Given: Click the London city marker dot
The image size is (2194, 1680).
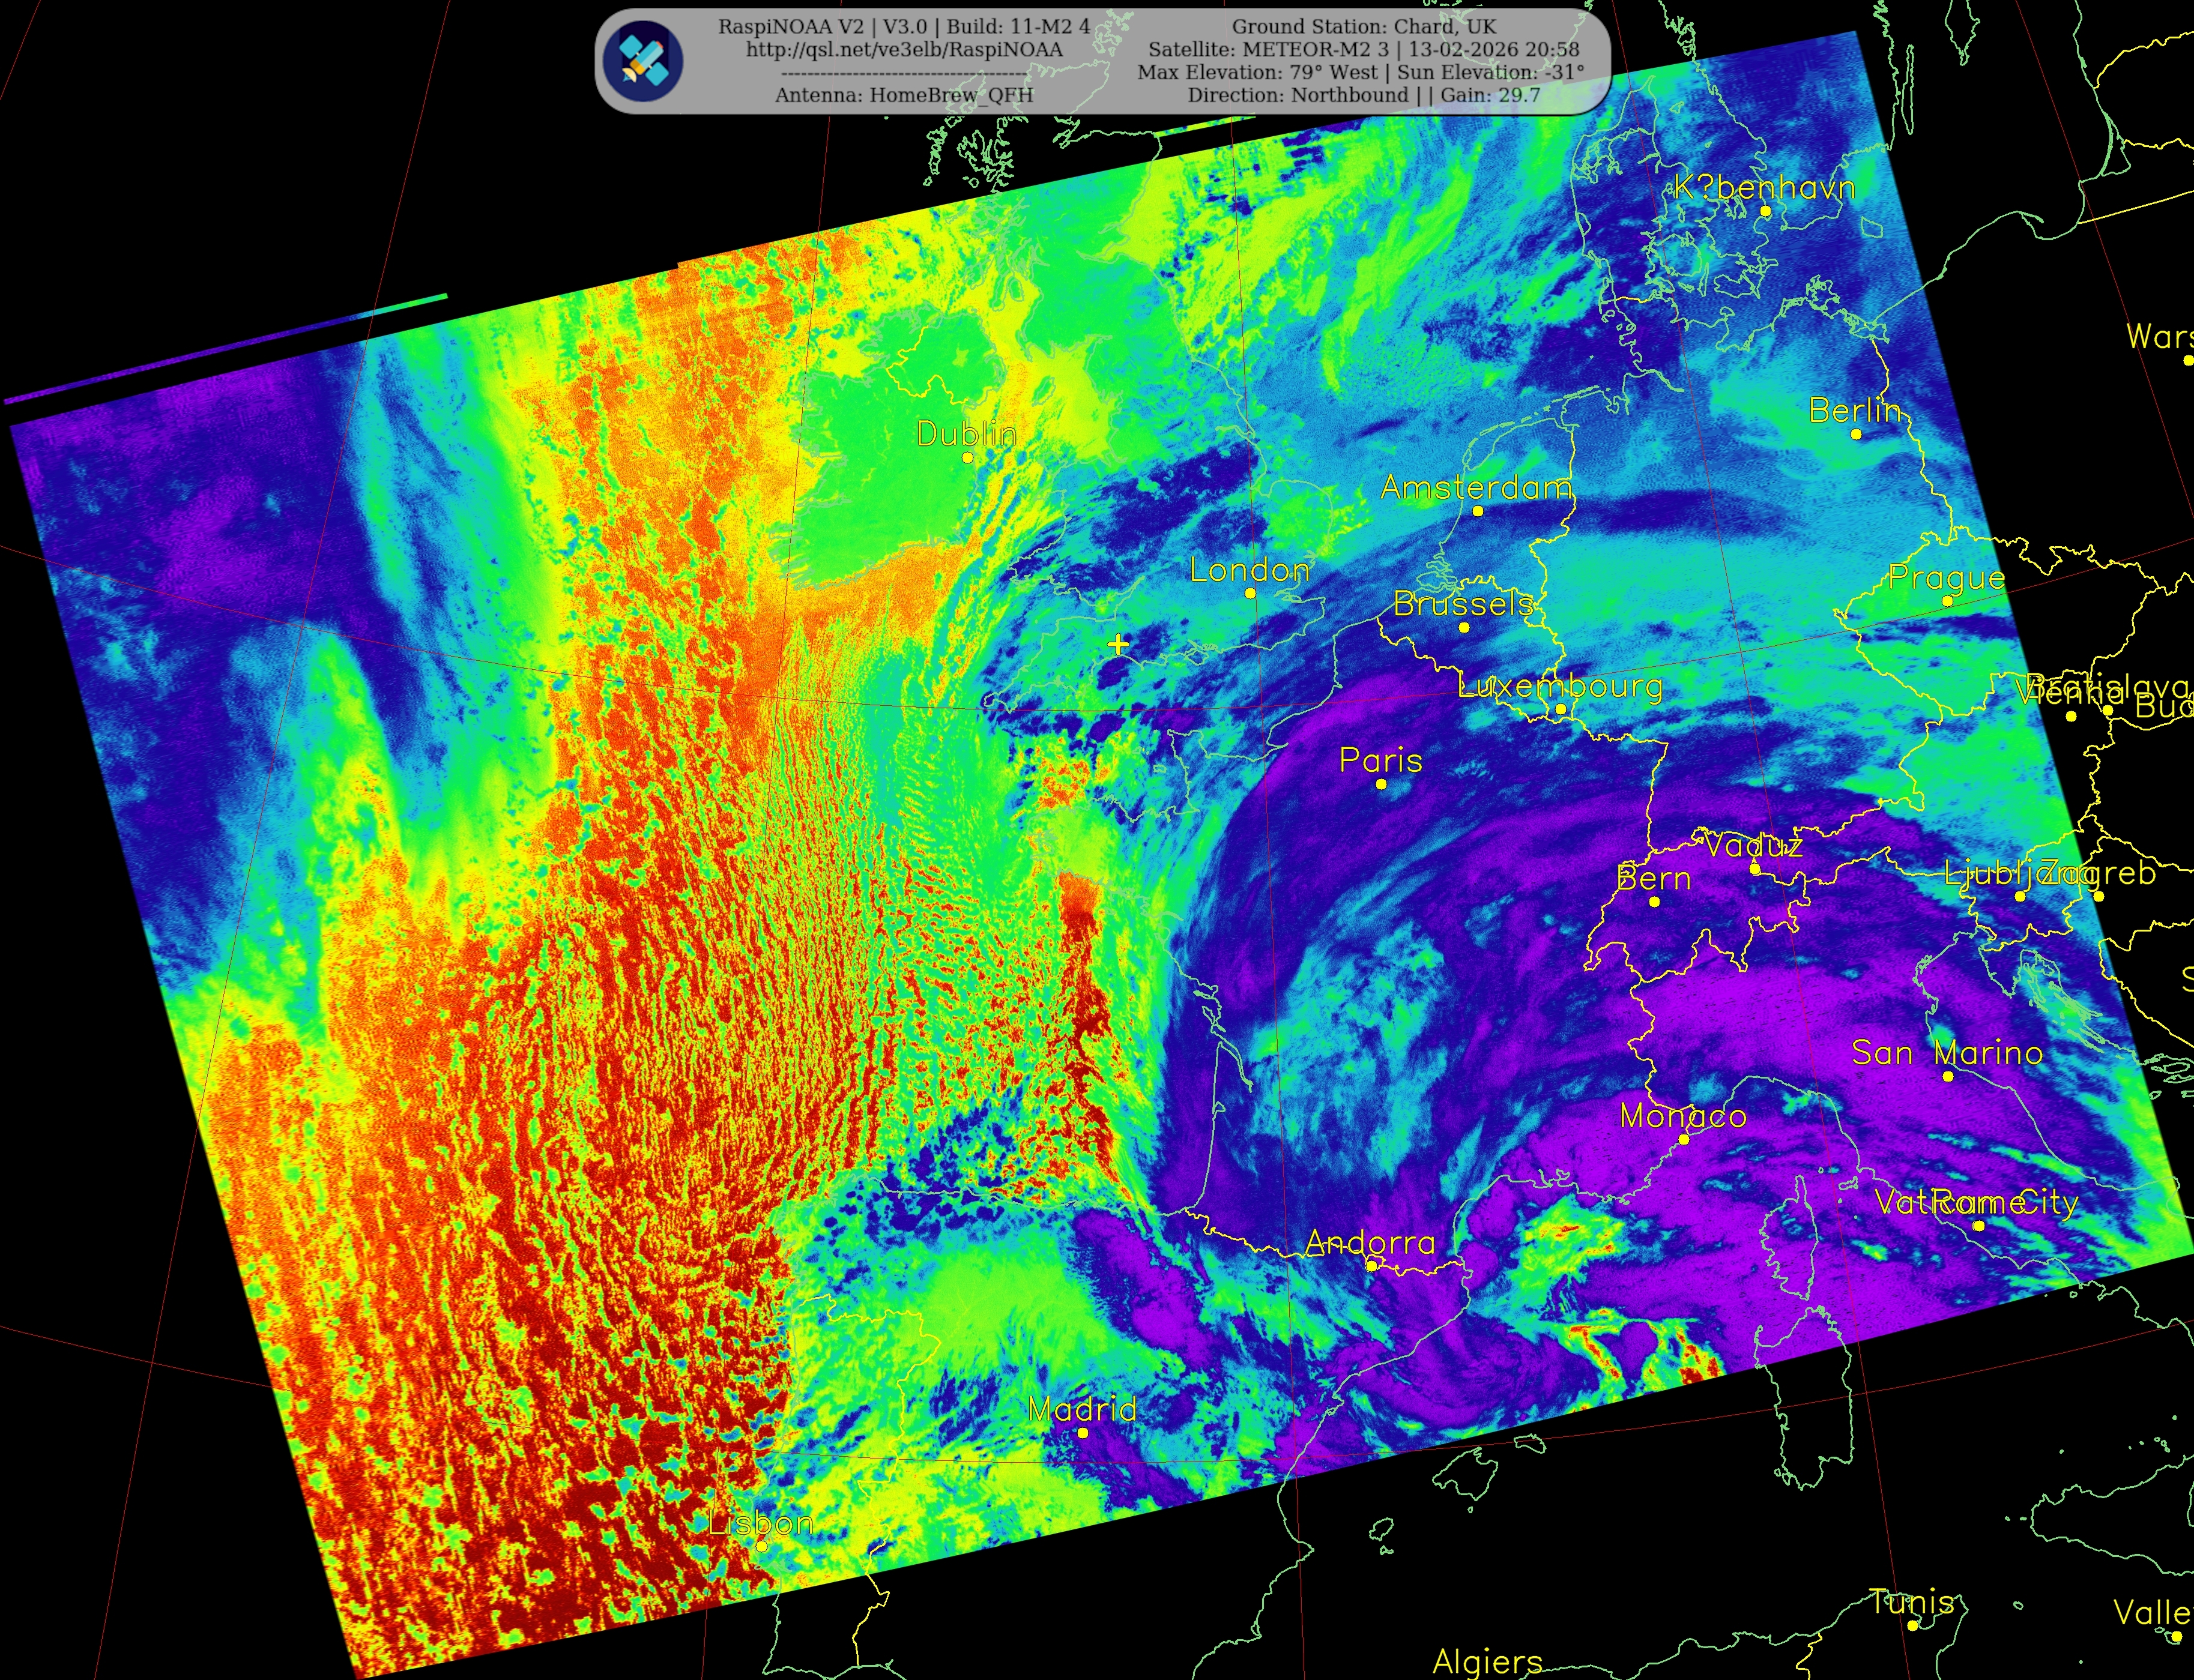Looking at the screenshot, I should point(1250,594).
